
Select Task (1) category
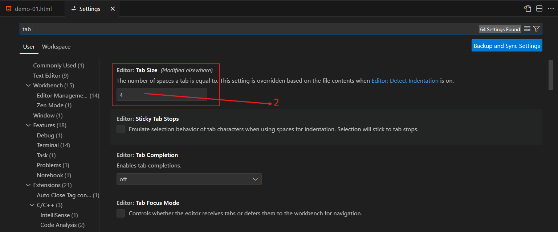click(x=46, y=156)
